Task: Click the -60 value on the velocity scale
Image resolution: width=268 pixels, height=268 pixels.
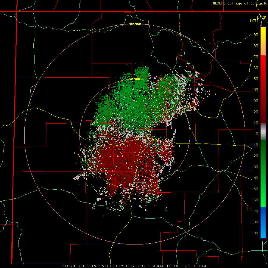Action: click(x=255, y=200)
